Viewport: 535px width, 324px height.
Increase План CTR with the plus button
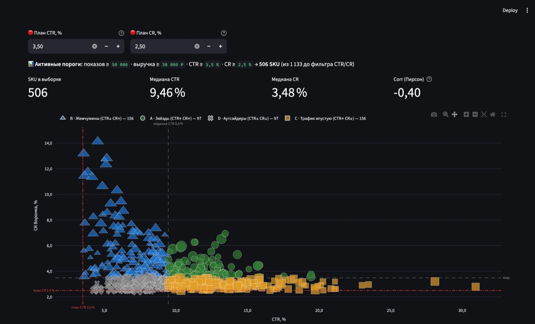pyautogui.click(x=118, y=46)
